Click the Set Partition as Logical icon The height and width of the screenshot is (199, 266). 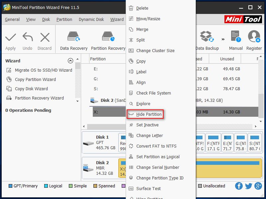pyautogui.click(x=131, y=157)
